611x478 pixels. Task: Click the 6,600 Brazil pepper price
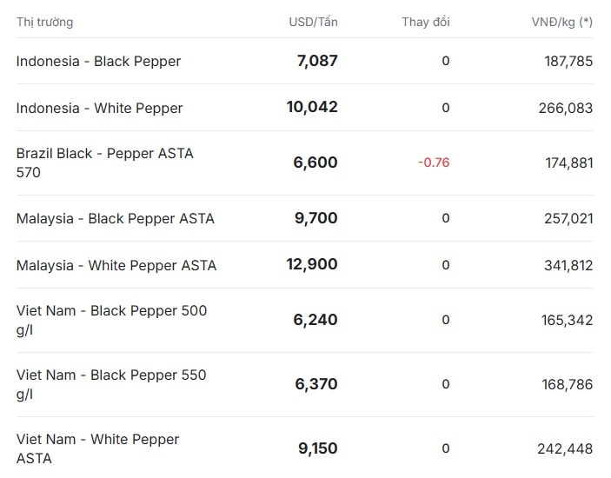click(315, 163)
